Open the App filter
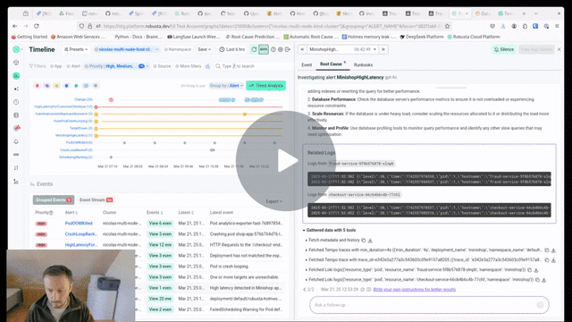 [x=56, y=66]
